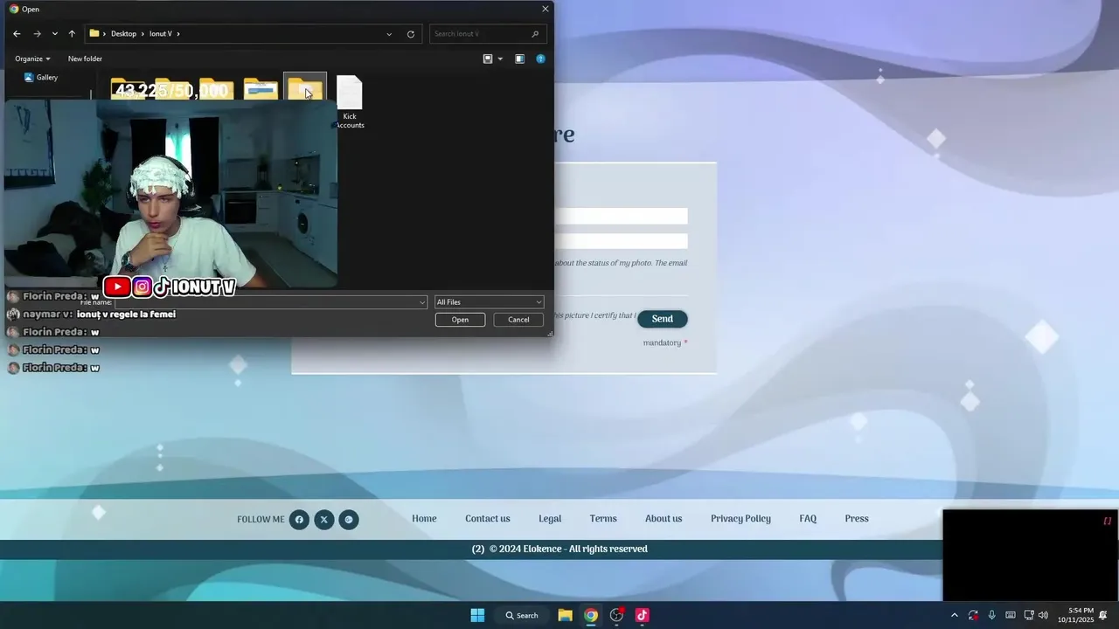This screenshot has height=629, width=1119.
Task: Toggle the preview pane
Action: click(519, 59)
